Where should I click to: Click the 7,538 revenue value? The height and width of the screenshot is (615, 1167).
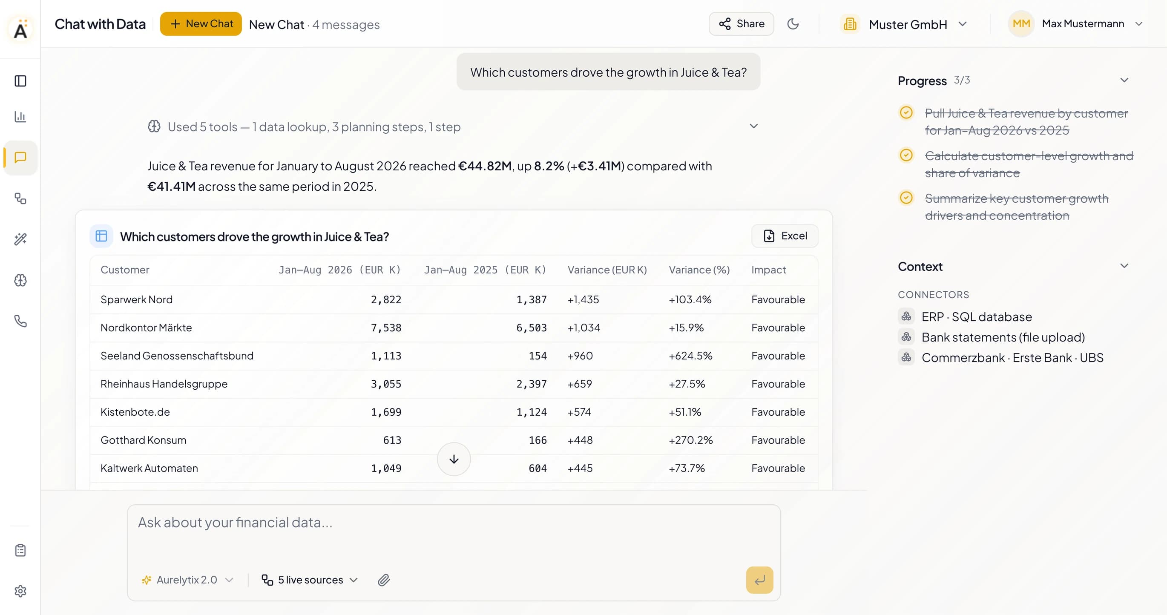386,328
